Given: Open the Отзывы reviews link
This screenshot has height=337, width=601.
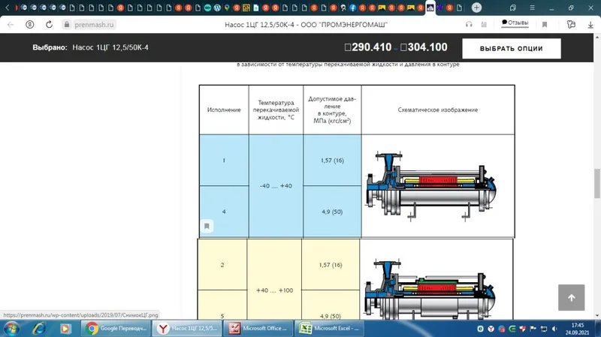Looking at the screenshot, I should pos(515,23).
